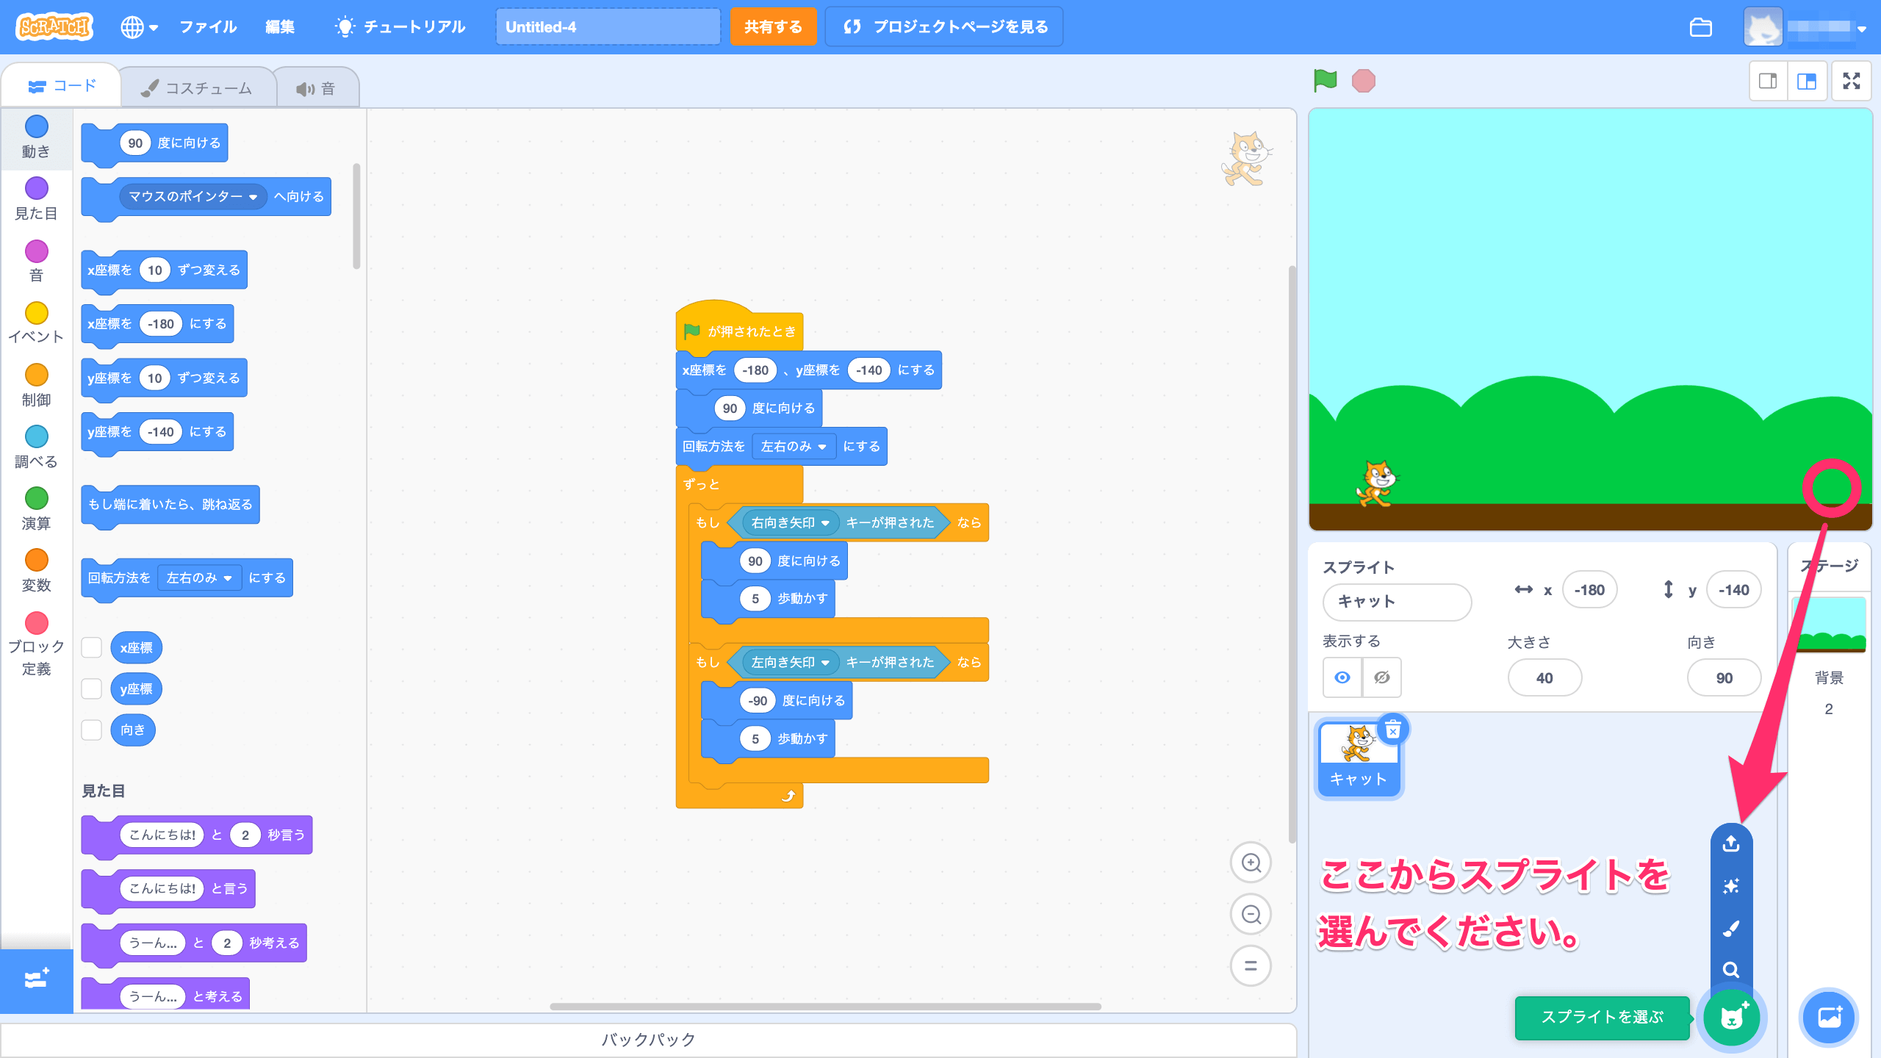Click the 向き direction field 90
This screenshot has width=1881, height=1058.
(1724, 678)
